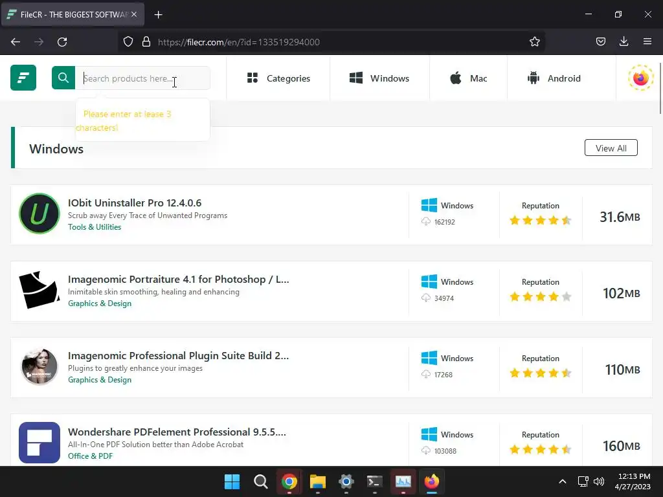Open Wondershare PDFelement Professional title

tap(177, 432)
